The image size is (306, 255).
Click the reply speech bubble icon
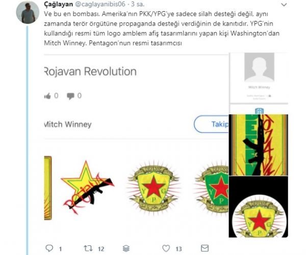pyautogui.click(x=49, y=248)
